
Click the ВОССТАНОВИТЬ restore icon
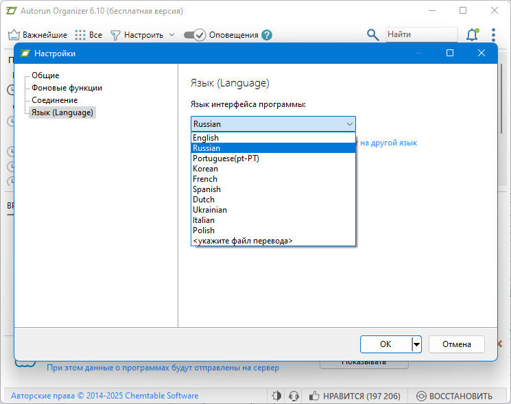point(421,396)
